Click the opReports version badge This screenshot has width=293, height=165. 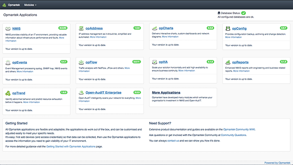pos(283,62)
